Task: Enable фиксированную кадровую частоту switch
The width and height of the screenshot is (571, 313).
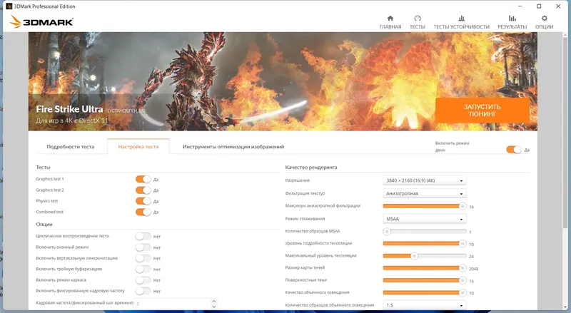Action: click(143, 291)
